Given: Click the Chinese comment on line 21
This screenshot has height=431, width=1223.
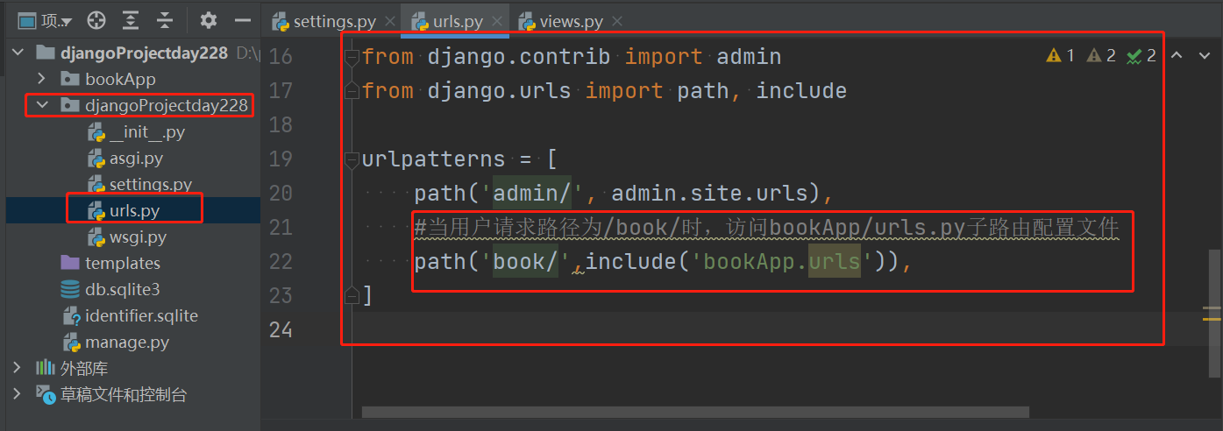Looking at the screenshot, I should [767, 228].
